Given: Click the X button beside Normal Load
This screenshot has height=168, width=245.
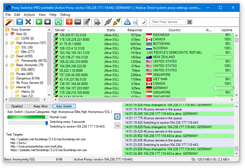Looking at the screenshot, I should (117, 117).
